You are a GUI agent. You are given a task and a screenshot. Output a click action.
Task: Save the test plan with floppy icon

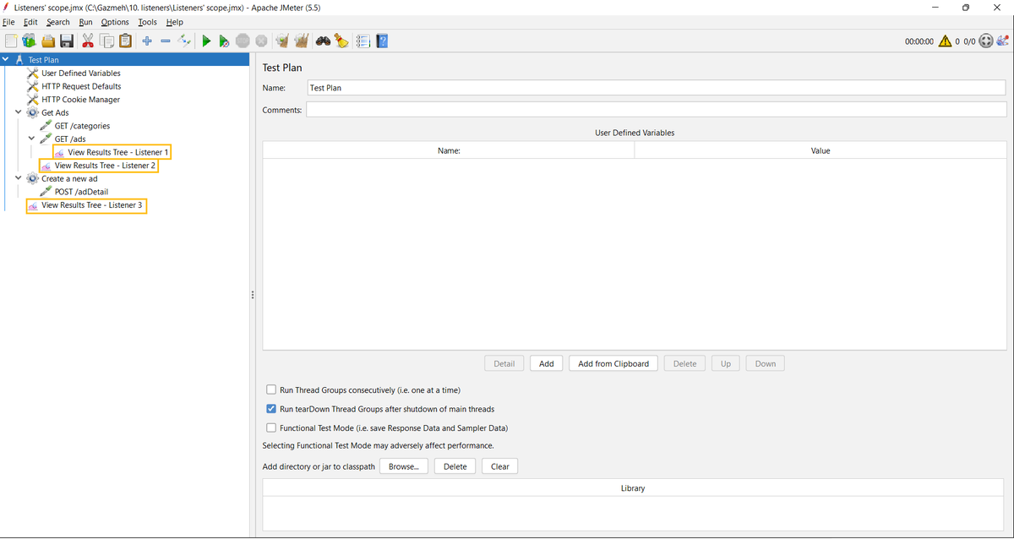click(67, 41)
